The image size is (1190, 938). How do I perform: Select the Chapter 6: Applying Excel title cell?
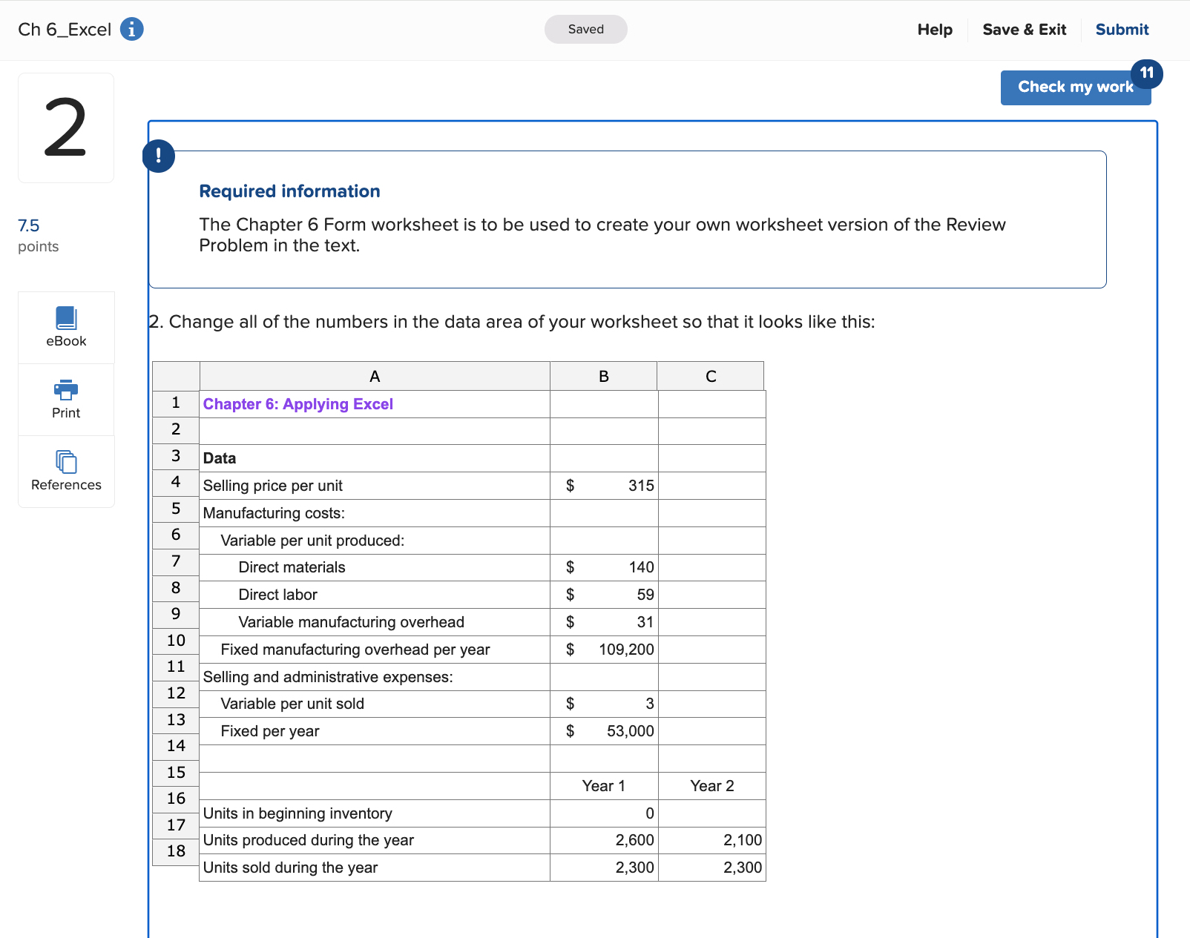point(298,403)
